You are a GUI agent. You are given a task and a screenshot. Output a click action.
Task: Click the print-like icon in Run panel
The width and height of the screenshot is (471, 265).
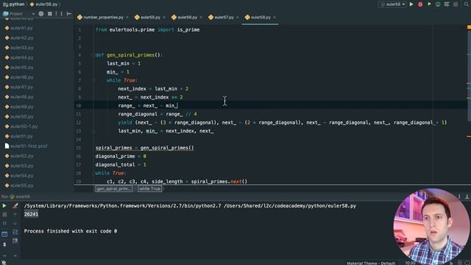click(x=15, y=241)
